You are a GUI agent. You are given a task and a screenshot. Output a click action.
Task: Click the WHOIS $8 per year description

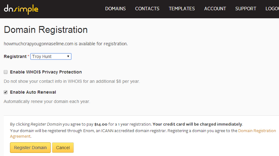pyautogui.click(x=71, y=81)
